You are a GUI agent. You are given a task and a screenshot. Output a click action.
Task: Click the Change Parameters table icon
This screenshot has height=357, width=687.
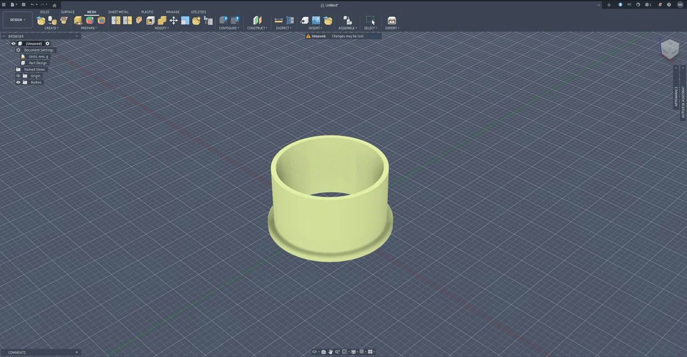[208, 21]
